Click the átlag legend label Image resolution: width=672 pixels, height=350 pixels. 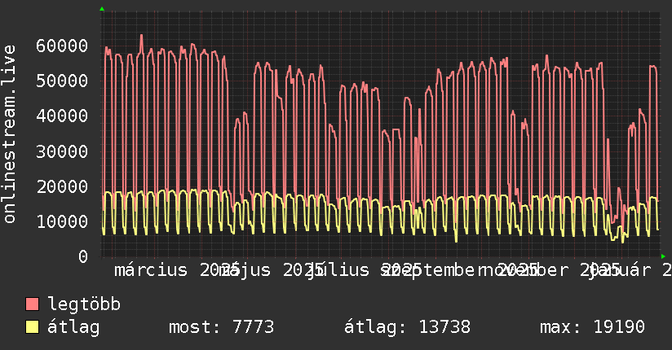click(73, 327)
